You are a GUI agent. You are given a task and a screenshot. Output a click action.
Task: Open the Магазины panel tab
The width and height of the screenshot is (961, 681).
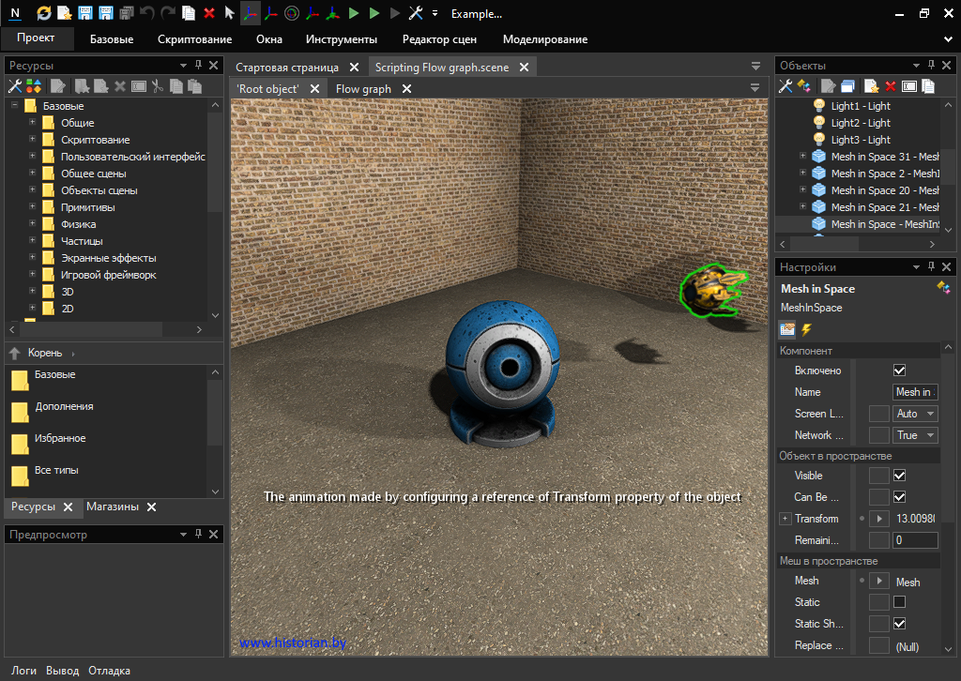point(113,507)
